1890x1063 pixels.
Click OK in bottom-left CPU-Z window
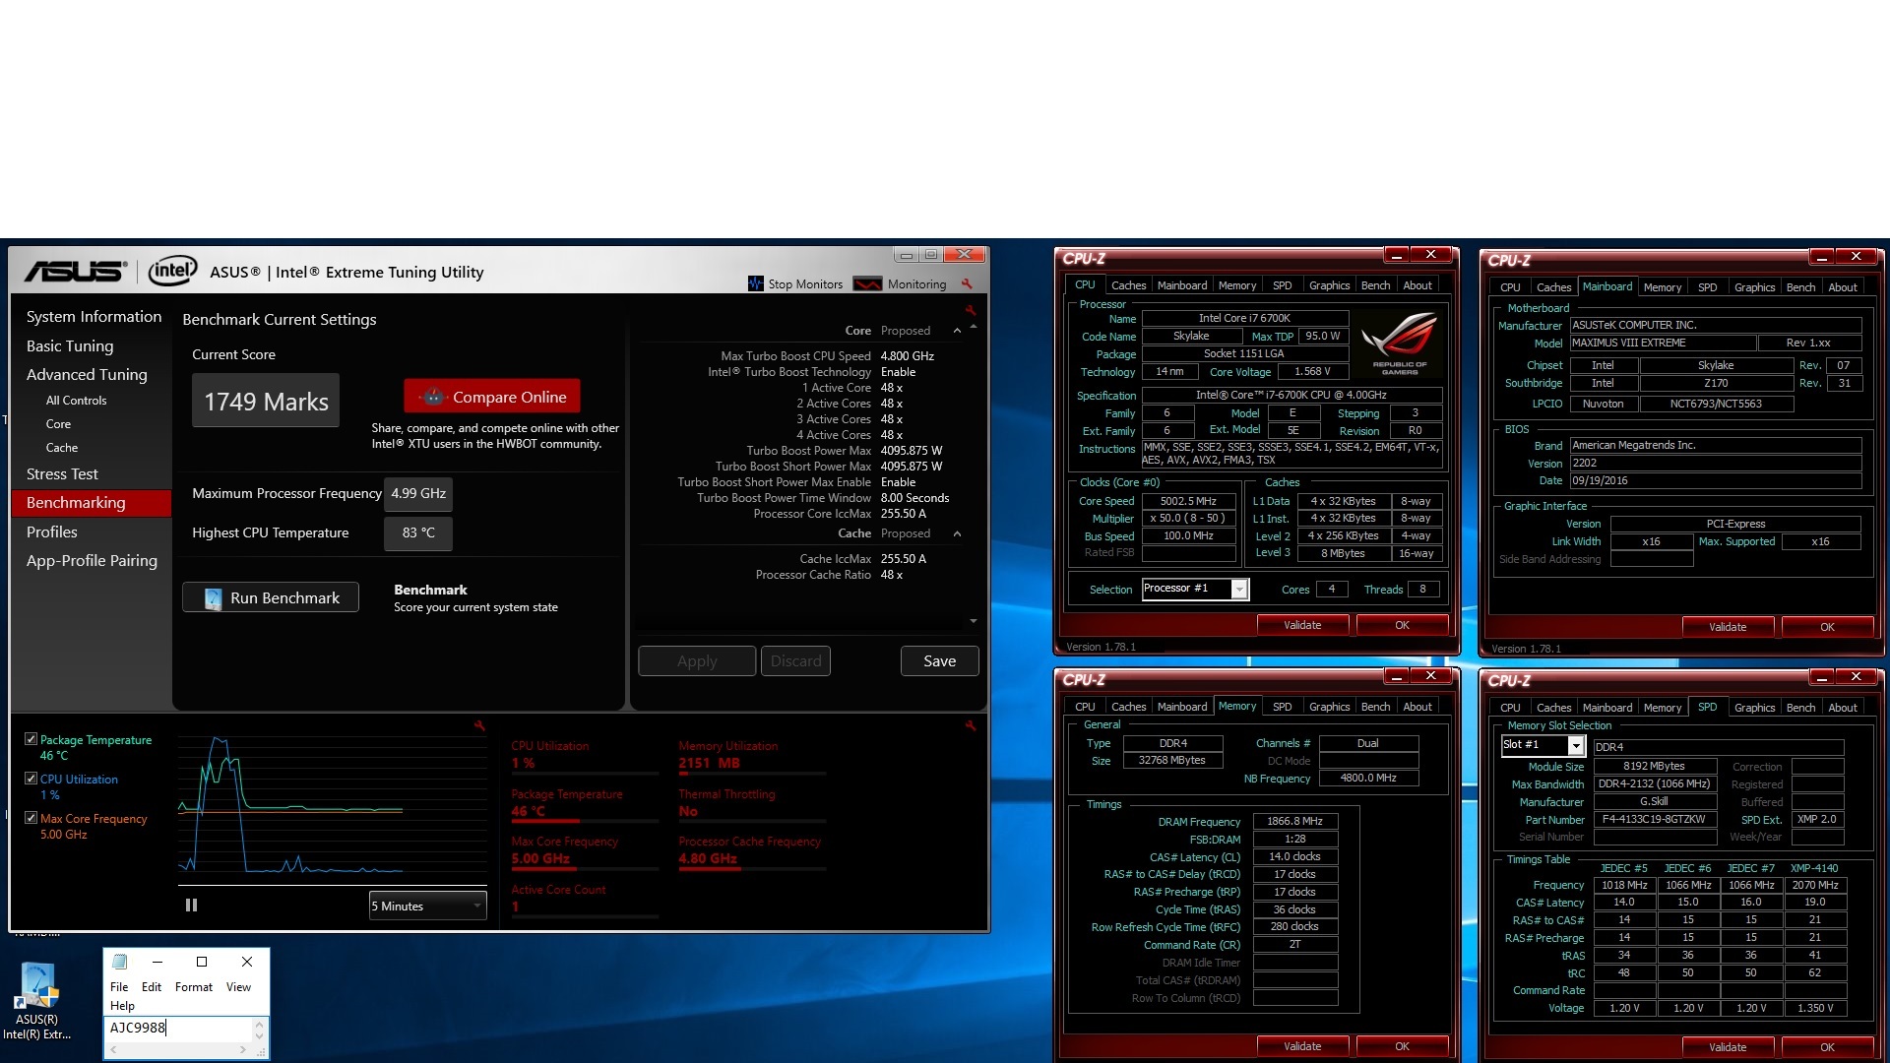pos(1402,1046)
